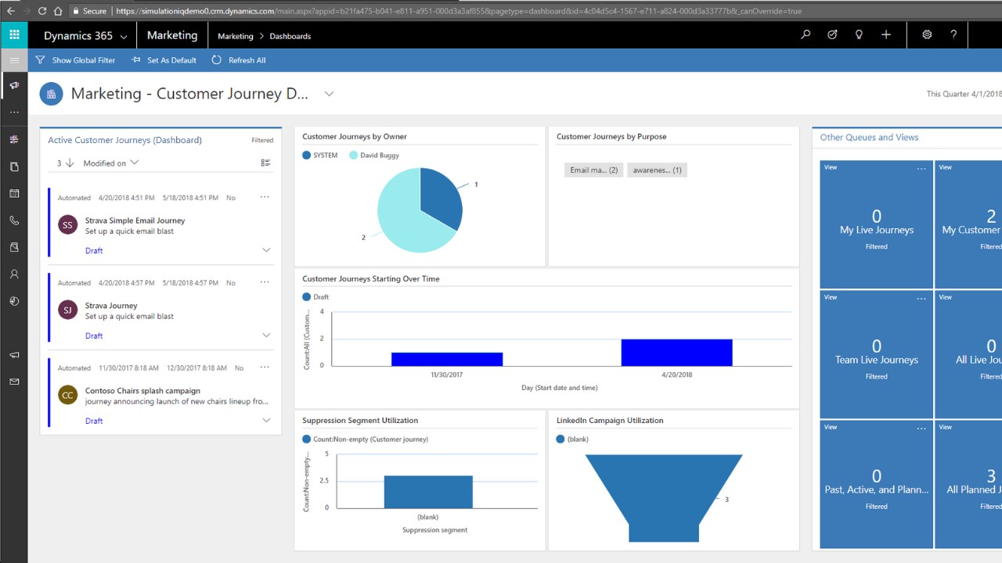Click Show Global Filter

[75, 60]
